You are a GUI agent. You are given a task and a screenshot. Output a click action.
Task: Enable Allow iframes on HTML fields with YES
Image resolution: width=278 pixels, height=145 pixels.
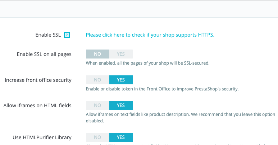(121, 105)
